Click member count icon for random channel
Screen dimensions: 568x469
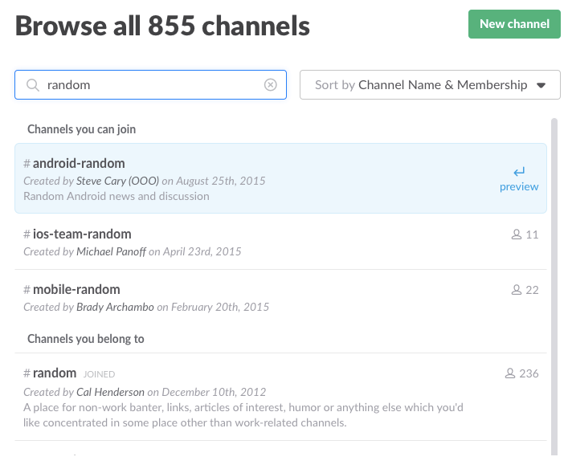(509, 373)
